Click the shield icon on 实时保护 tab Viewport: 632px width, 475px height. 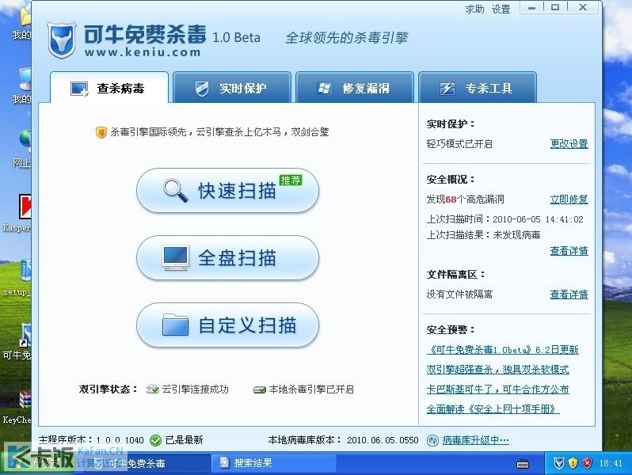click(201, 88)
